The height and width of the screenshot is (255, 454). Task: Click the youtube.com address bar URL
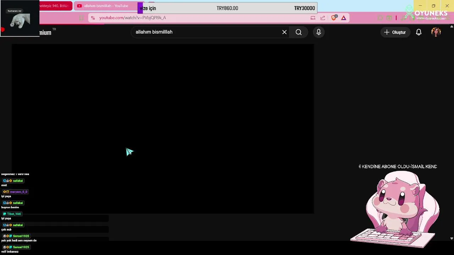pos(133,18)
